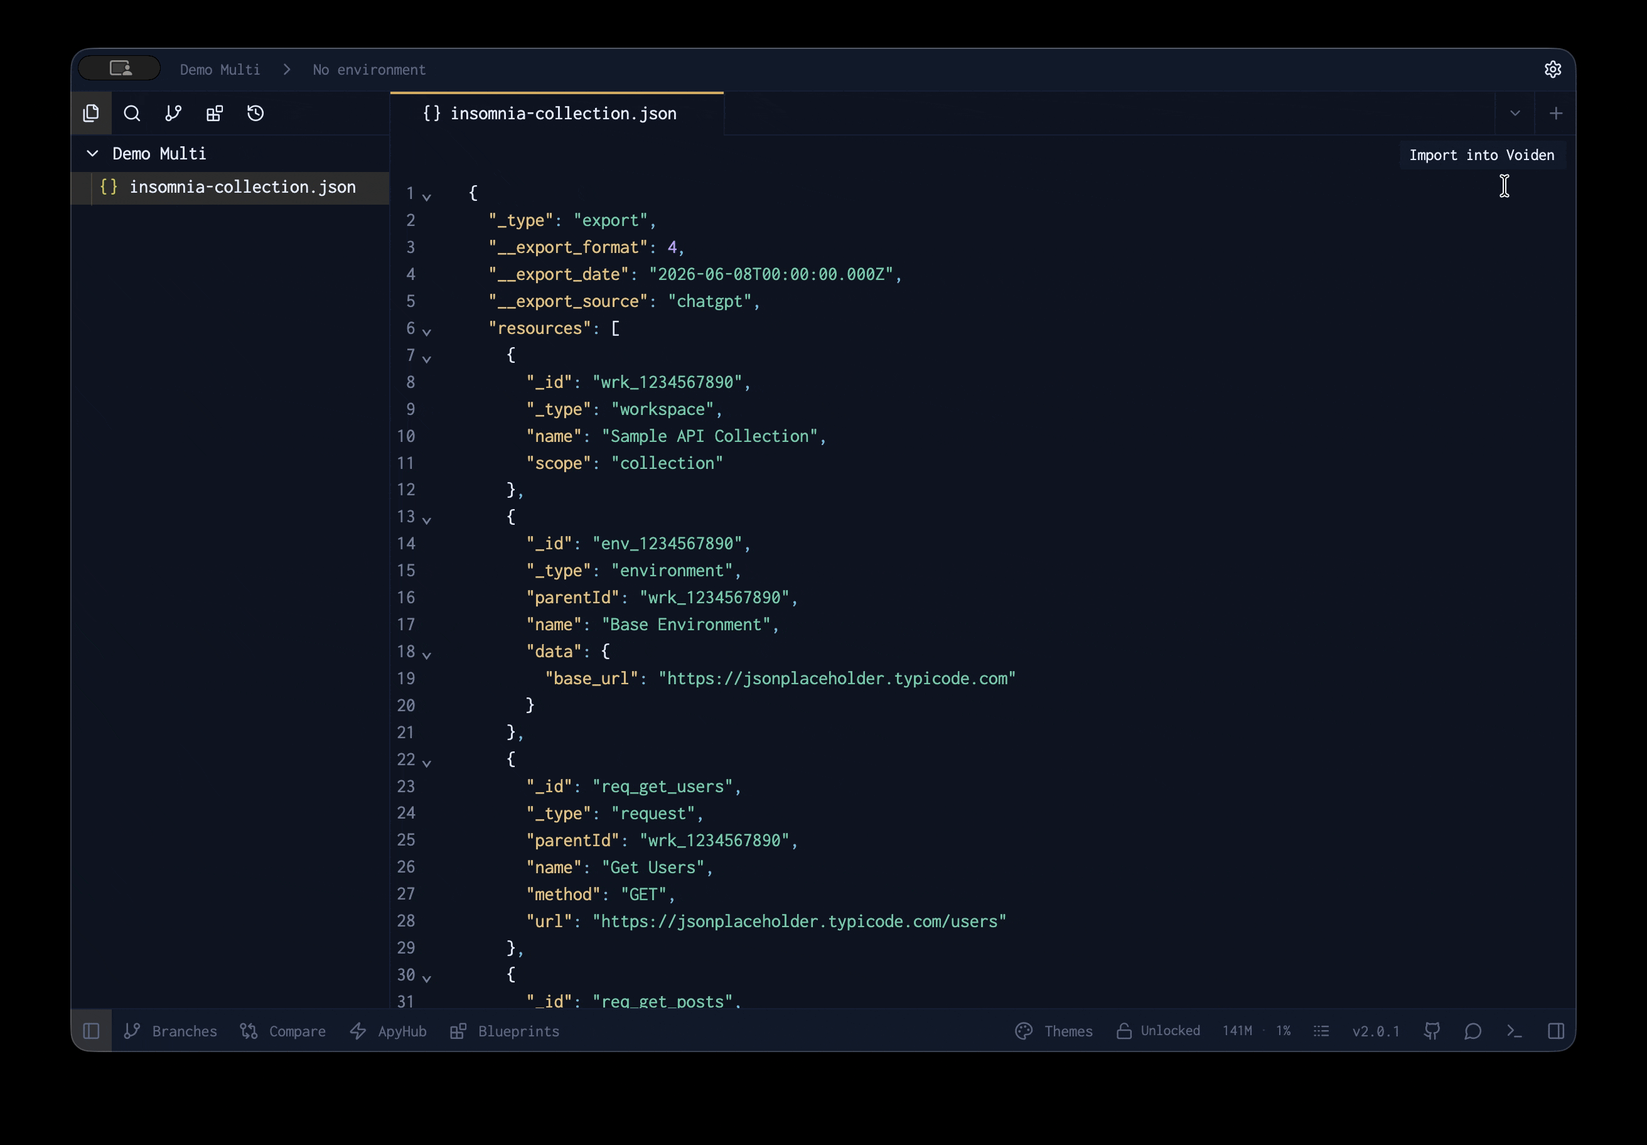Open Branches in status bar
The width and height of the screenshot is (1647, 1145).
(170, 1031)
